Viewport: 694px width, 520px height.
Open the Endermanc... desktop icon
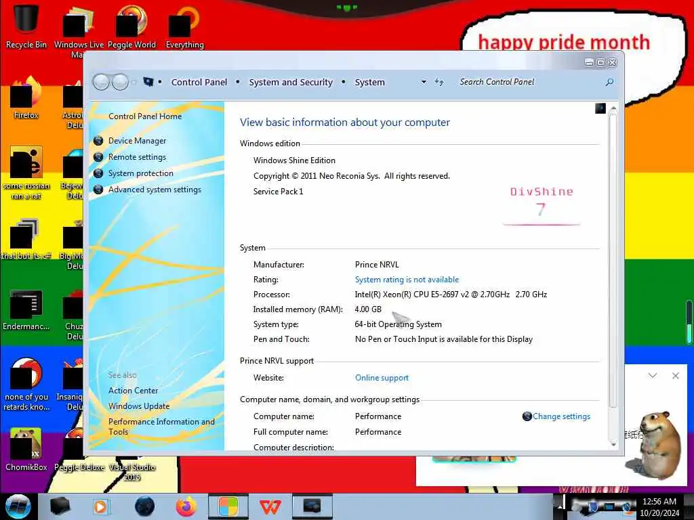click(x=26, y=309)
